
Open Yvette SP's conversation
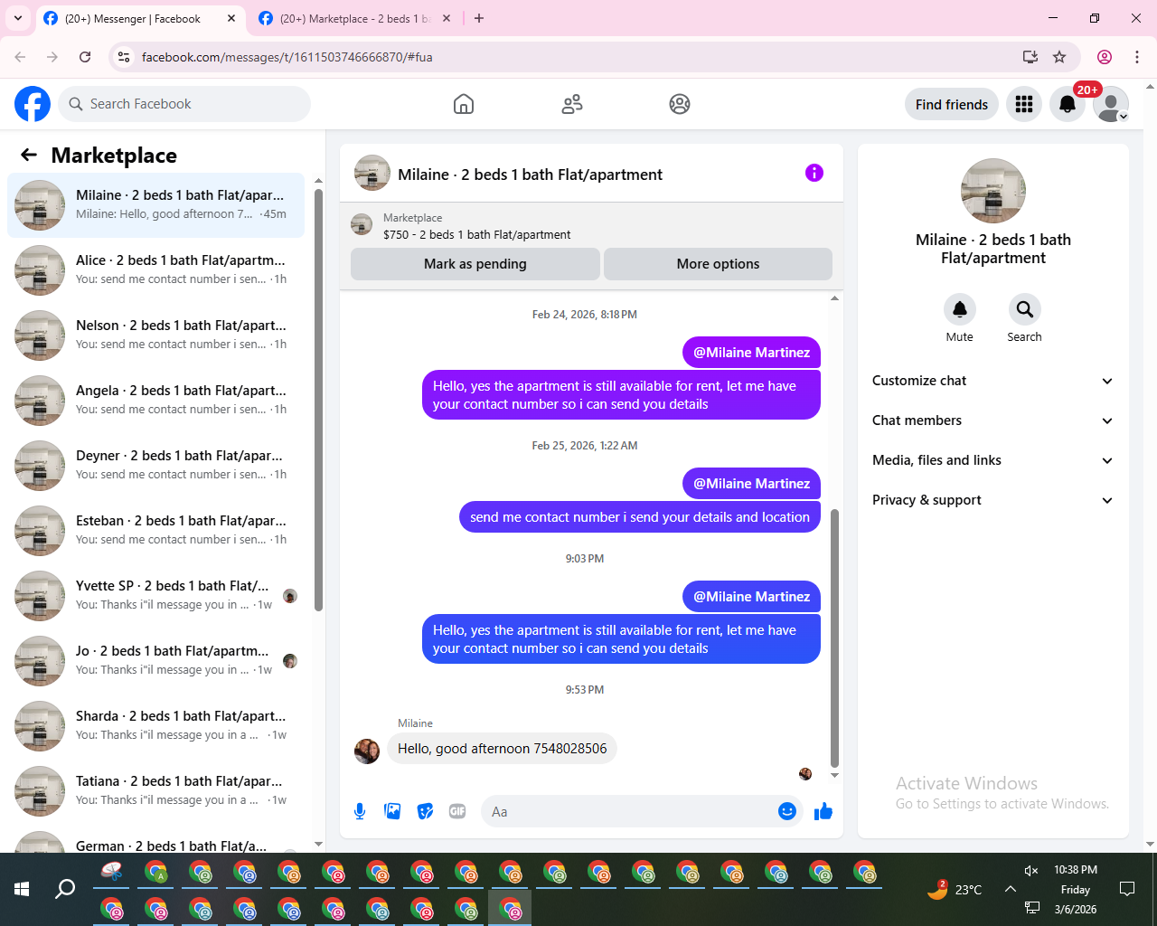pos(156,596)
